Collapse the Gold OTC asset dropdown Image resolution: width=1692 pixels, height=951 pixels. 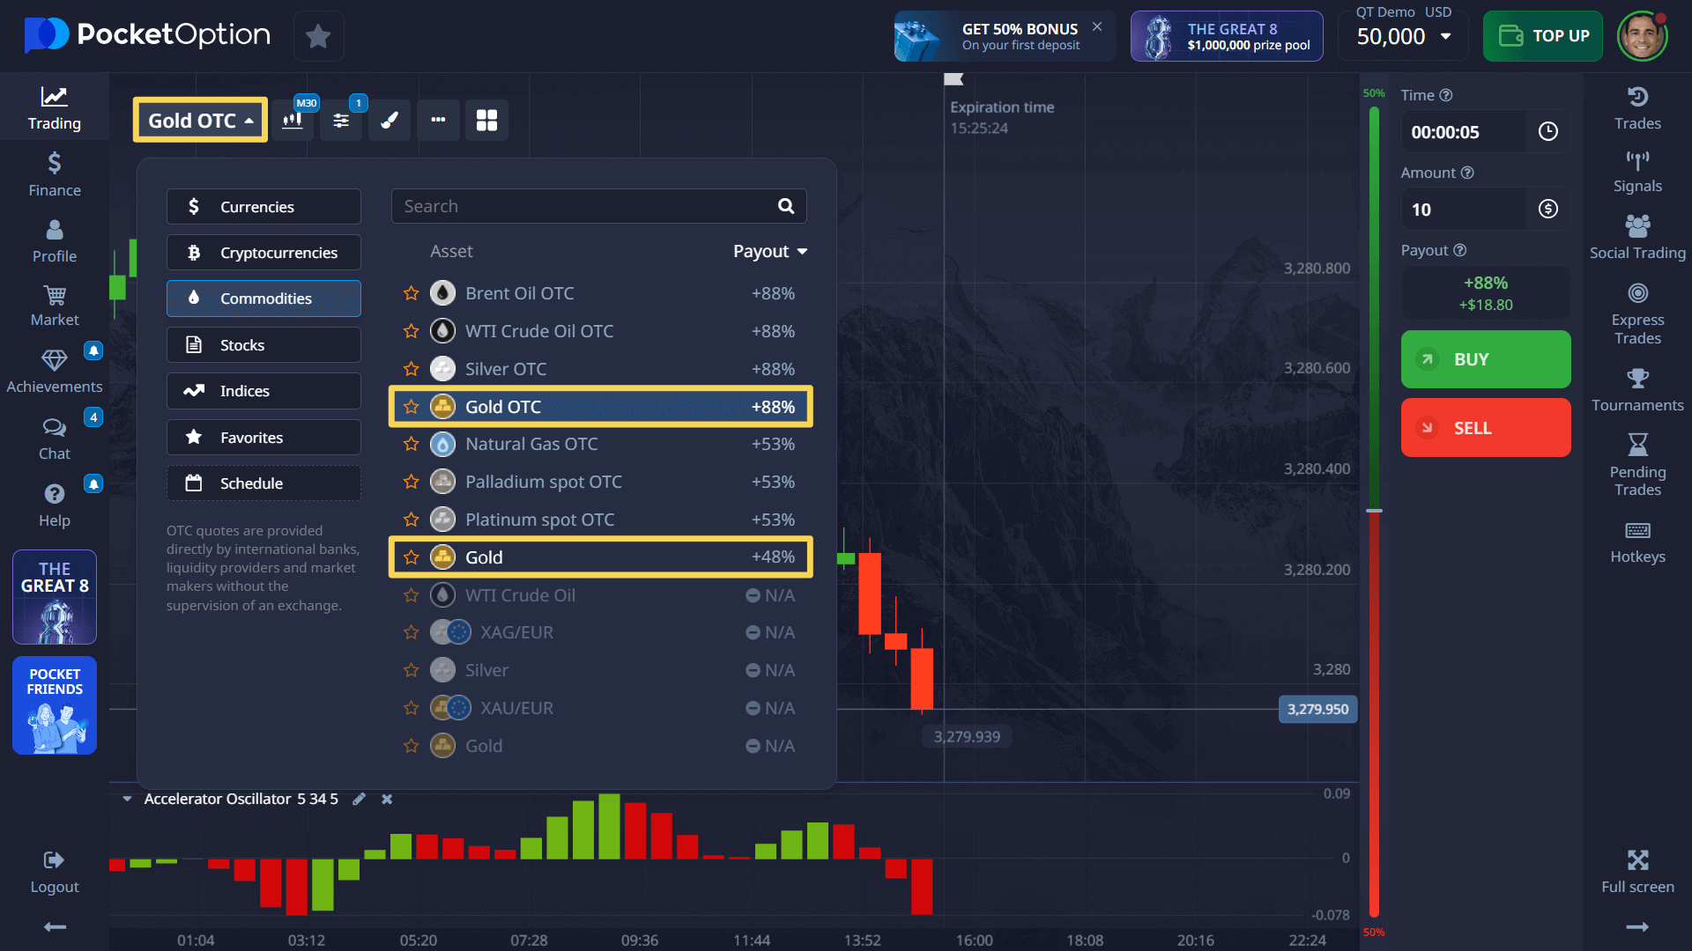click(201, 121)
